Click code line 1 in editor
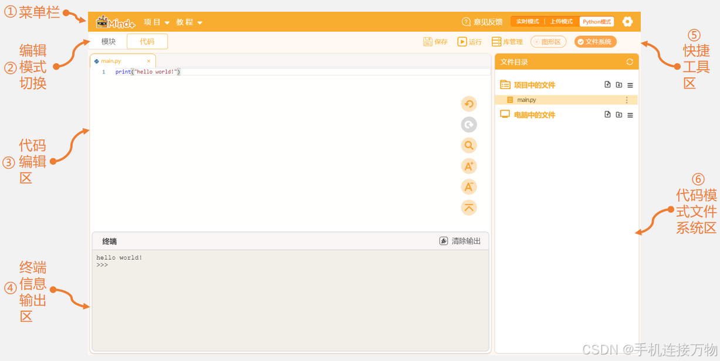 tap(290, 71)
